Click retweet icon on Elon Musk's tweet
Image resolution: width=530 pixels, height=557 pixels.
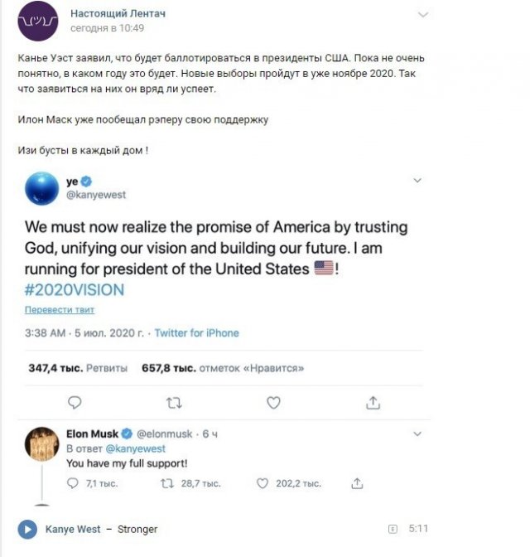tap(167, 482)
